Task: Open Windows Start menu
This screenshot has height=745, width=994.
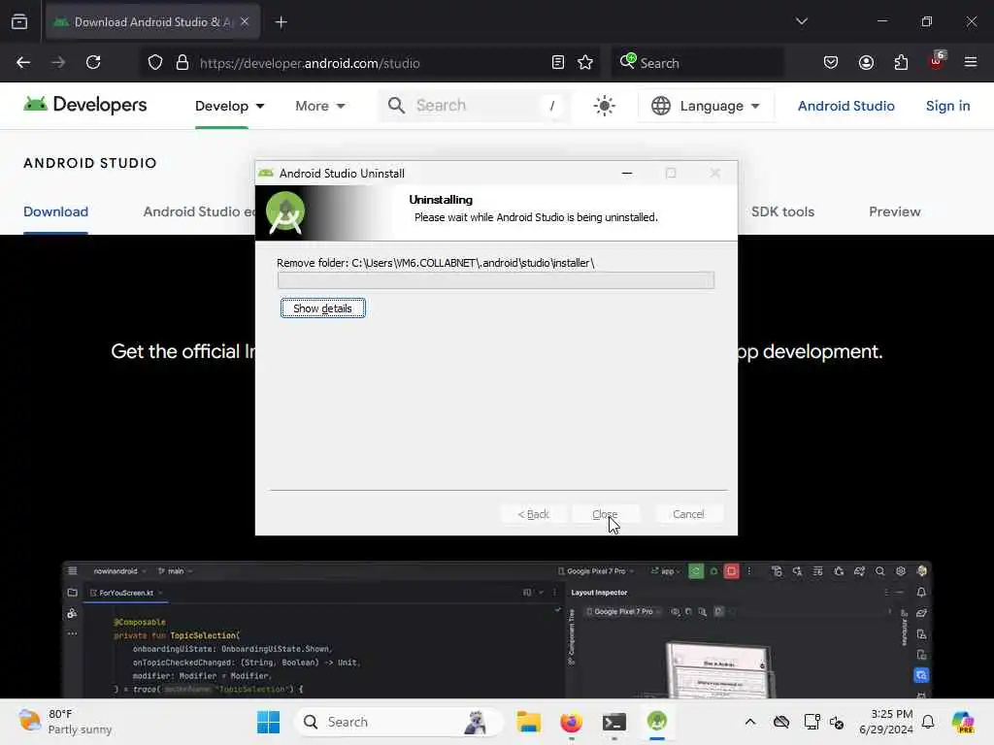Action: [268, 722]
